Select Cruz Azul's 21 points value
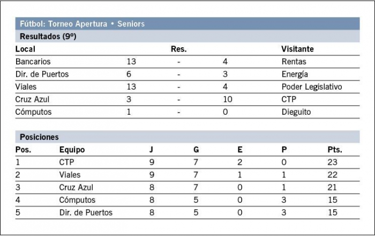Image resolution: width=375 pixels, height=236 pixels. [332, 187]
